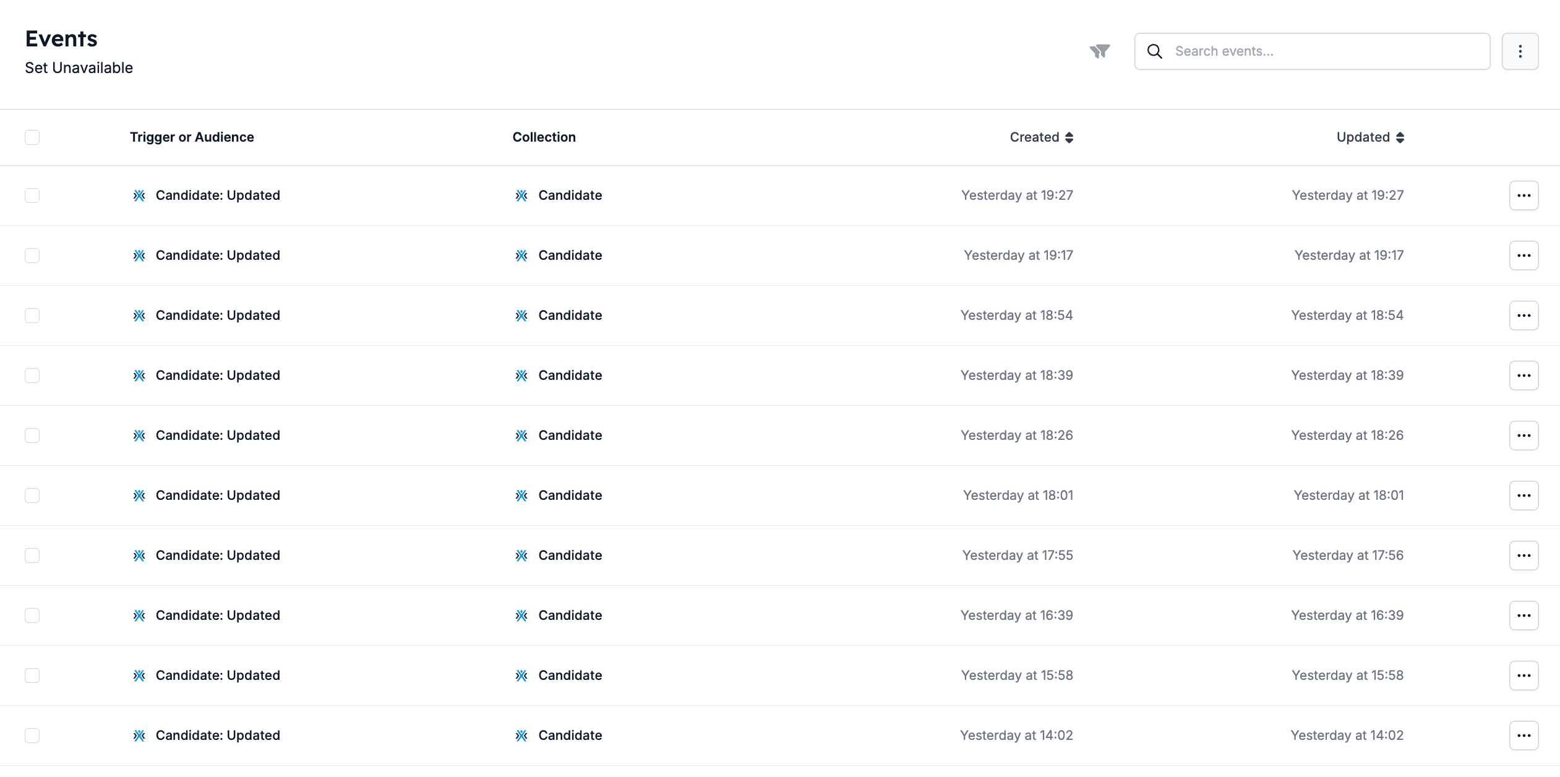
Task: Click trigger icon in the 18:54 row
Action: [x=139, y=316]
